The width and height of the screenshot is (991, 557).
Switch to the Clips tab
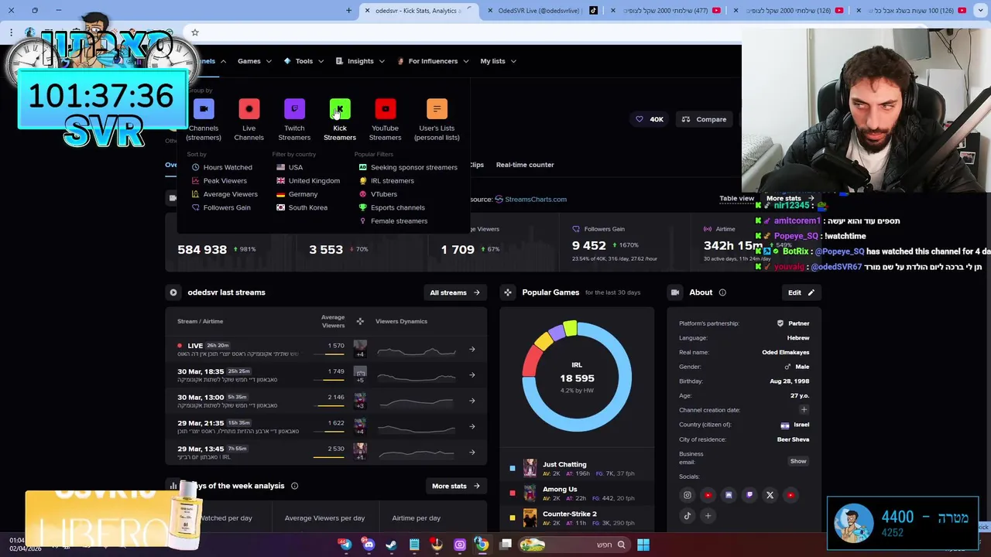[477, 165]
